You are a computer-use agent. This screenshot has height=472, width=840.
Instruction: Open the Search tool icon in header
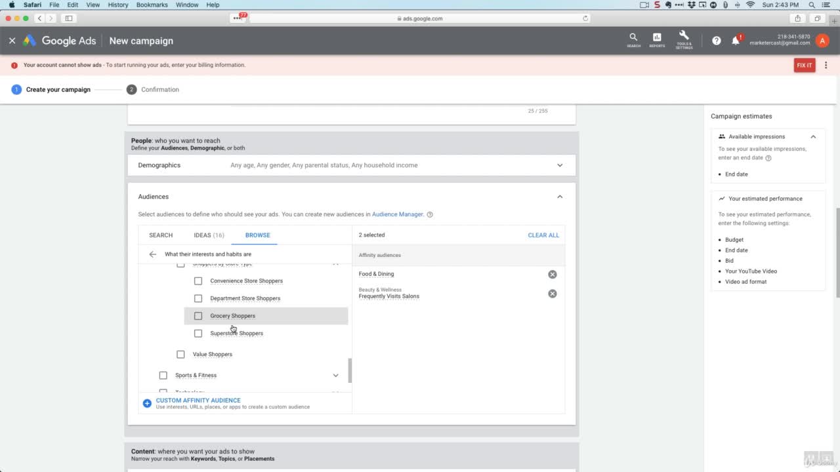click(x=633, y=40)
